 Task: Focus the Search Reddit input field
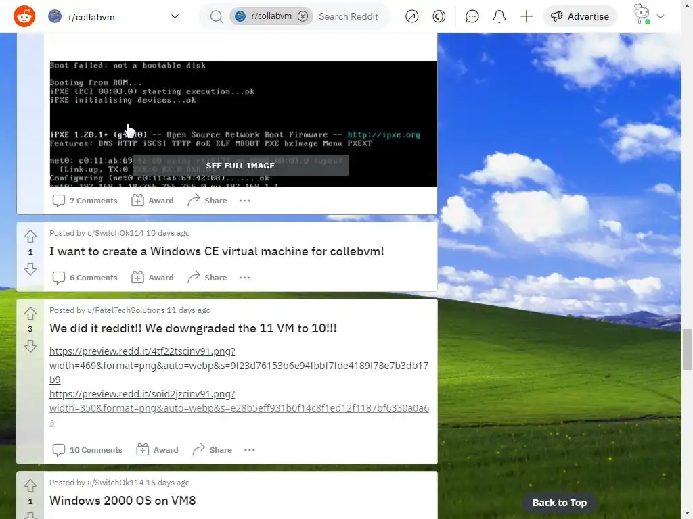point(349,16)
